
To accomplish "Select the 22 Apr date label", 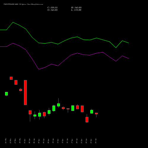I will [86, 141].
